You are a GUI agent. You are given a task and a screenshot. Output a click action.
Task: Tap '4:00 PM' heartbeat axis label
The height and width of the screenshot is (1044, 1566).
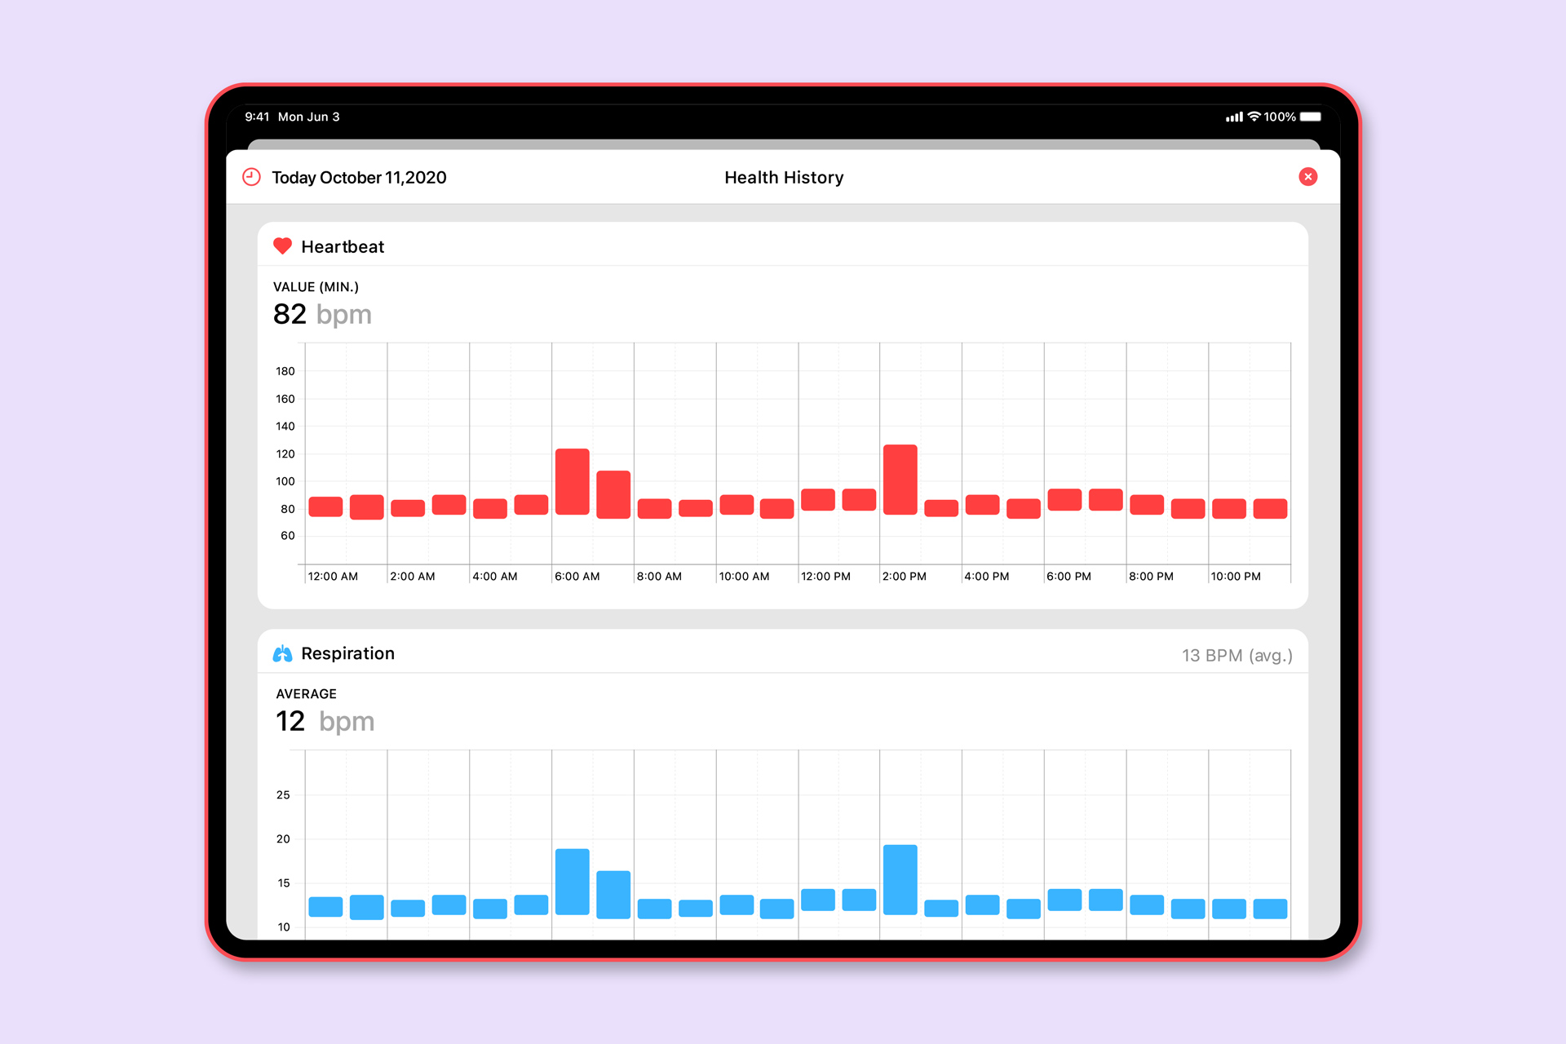tap(987, 577)
